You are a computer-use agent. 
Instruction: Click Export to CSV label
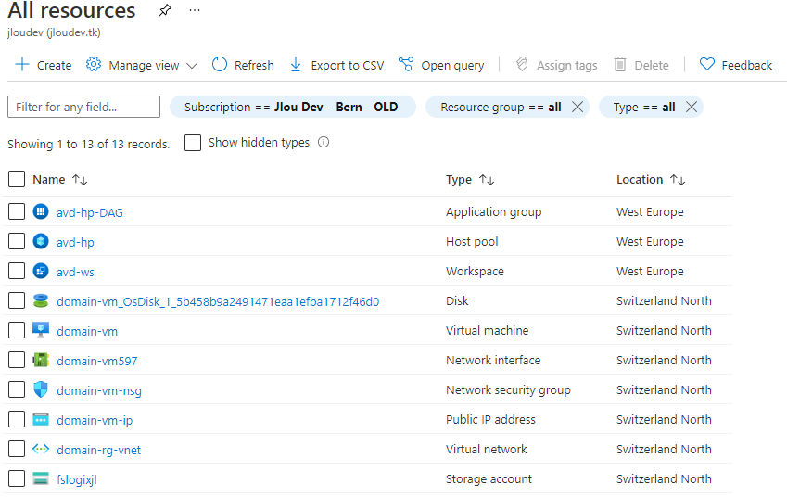348,65
